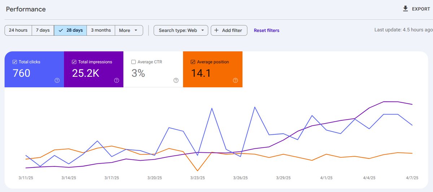Click the Export download icon
The height and width of the screenshot is (192, 433).
click(x=405, y=9)
